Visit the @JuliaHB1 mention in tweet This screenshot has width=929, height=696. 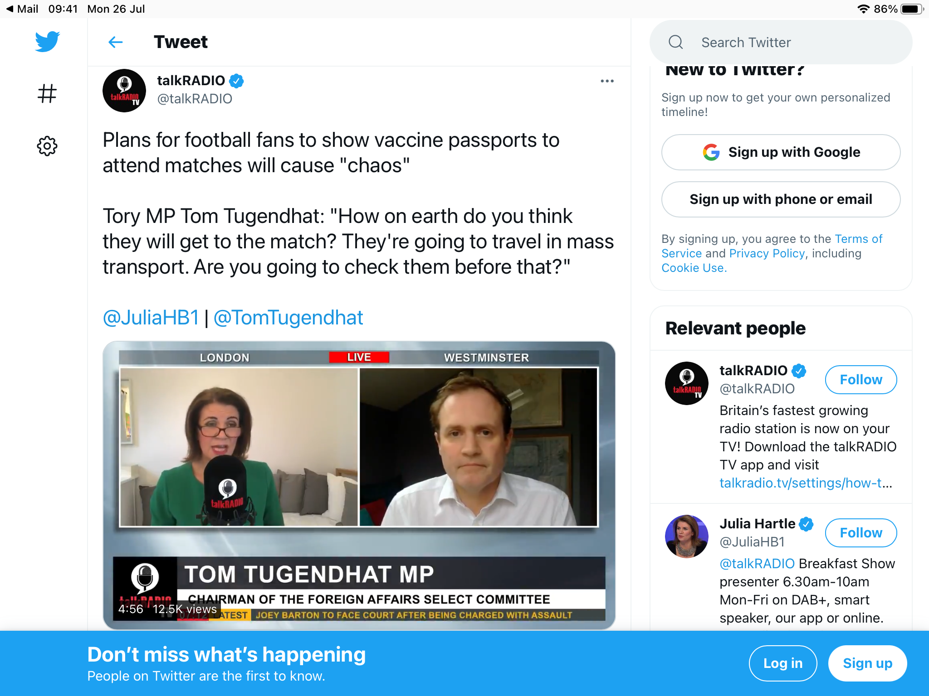tap(151, 318)
